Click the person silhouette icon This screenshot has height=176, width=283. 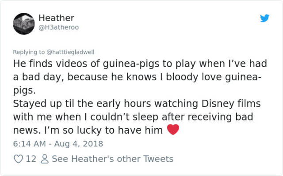pos(45,159)
